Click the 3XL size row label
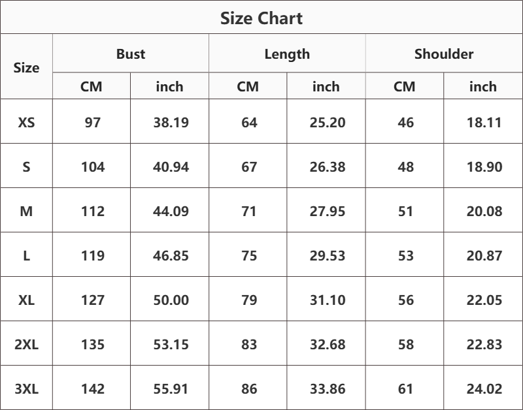 [x=26, y=388]
